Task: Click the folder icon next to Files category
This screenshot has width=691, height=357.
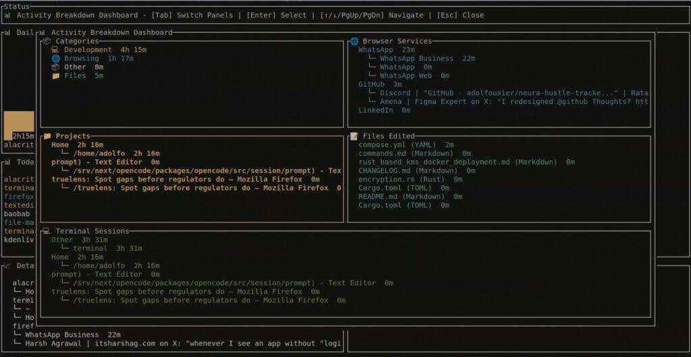Action: [56, 76]
